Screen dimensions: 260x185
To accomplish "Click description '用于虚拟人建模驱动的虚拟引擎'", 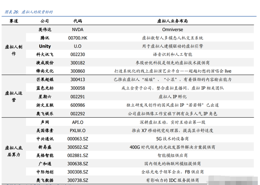I will pyautogui.click(x=173, y=46).
